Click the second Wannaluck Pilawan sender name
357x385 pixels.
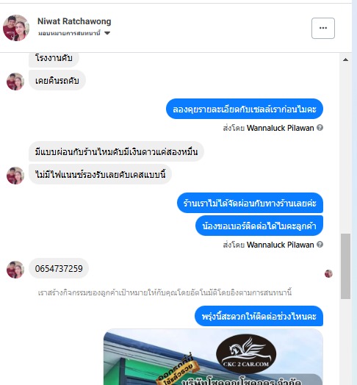tap(280, 245)
